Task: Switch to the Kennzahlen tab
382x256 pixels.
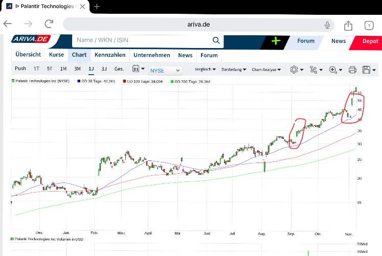Action: tap(109, 55)
